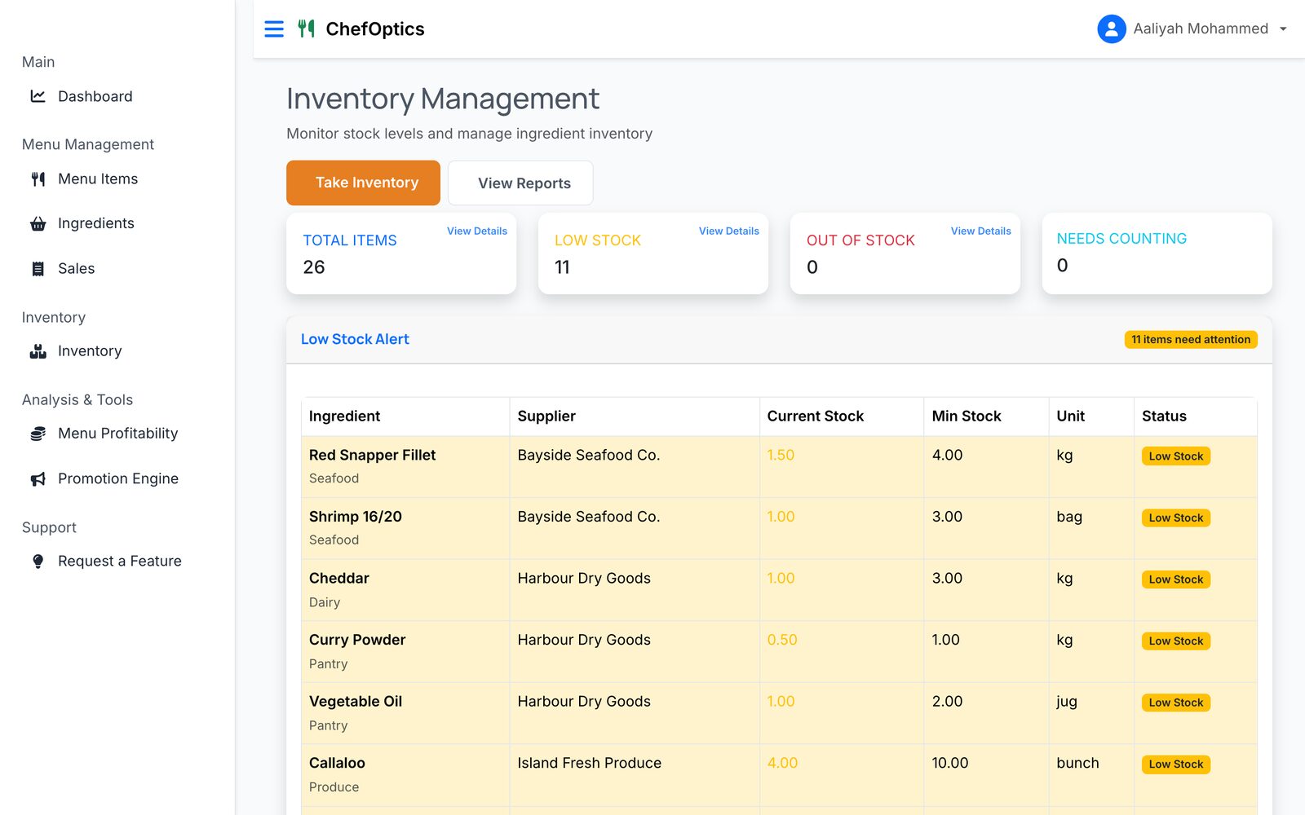Click the Low Stock Alert heading
The height and width of the screenshot is (815, 1305).
(x=355, y=339)
